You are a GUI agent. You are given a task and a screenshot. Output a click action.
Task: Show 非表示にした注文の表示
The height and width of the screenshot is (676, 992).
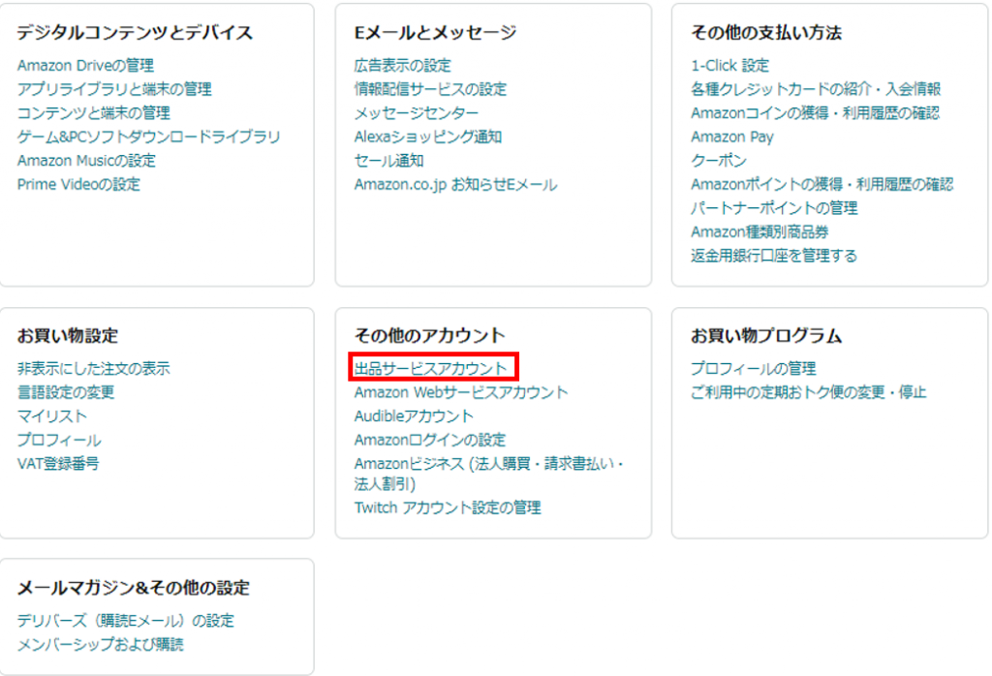94,369
